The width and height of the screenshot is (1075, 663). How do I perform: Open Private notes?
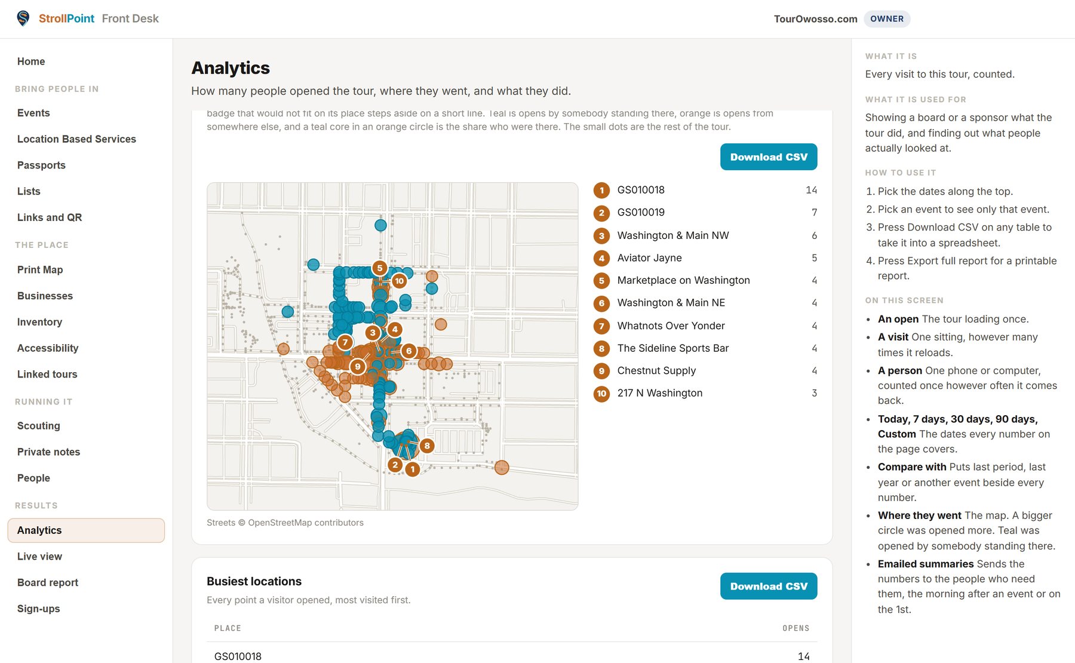point(86,452)
